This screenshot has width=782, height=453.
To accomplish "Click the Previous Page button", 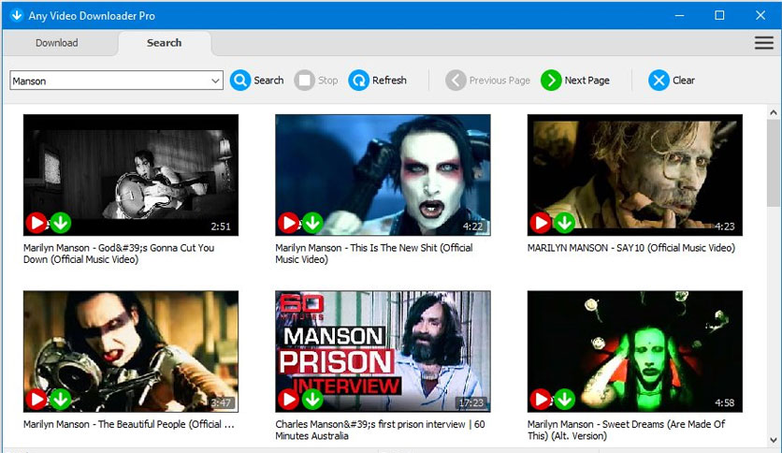I will 488,80.
